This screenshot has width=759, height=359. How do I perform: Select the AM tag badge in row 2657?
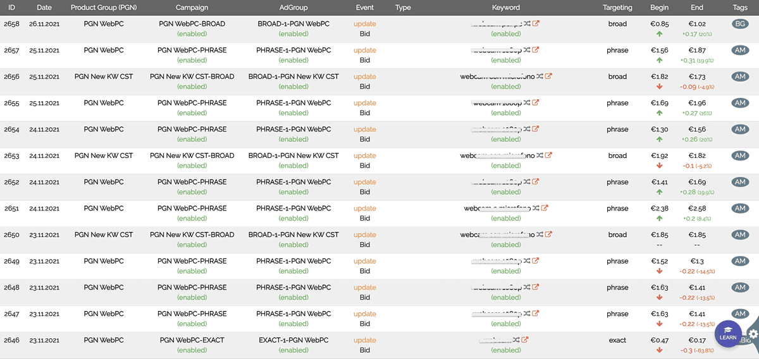click(x=740, y=51)
